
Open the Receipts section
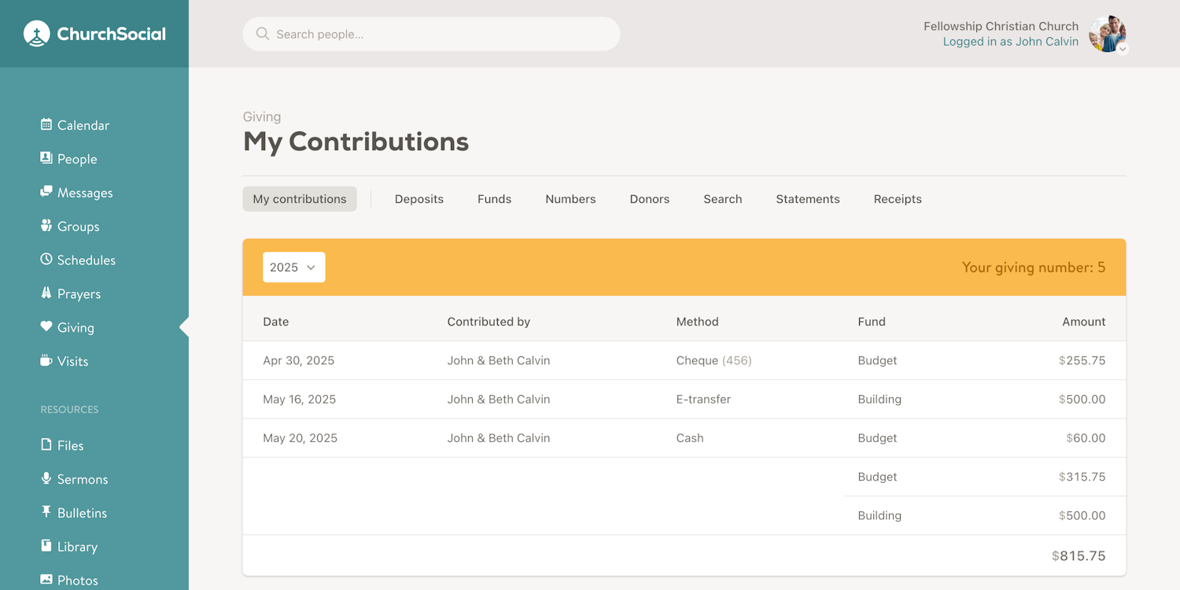coord(897,199)
